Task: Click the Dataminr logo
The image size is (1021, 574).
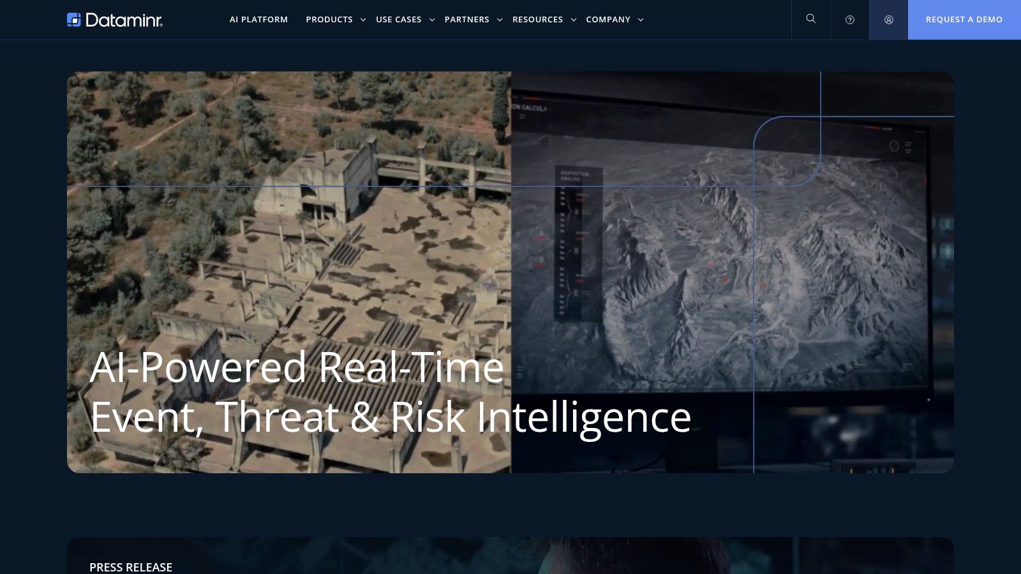Action: click(115, 20)
